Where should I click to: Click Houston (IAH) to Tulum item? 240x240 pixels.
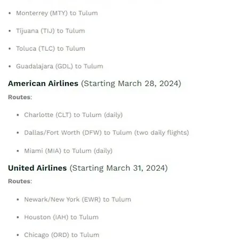61,217
